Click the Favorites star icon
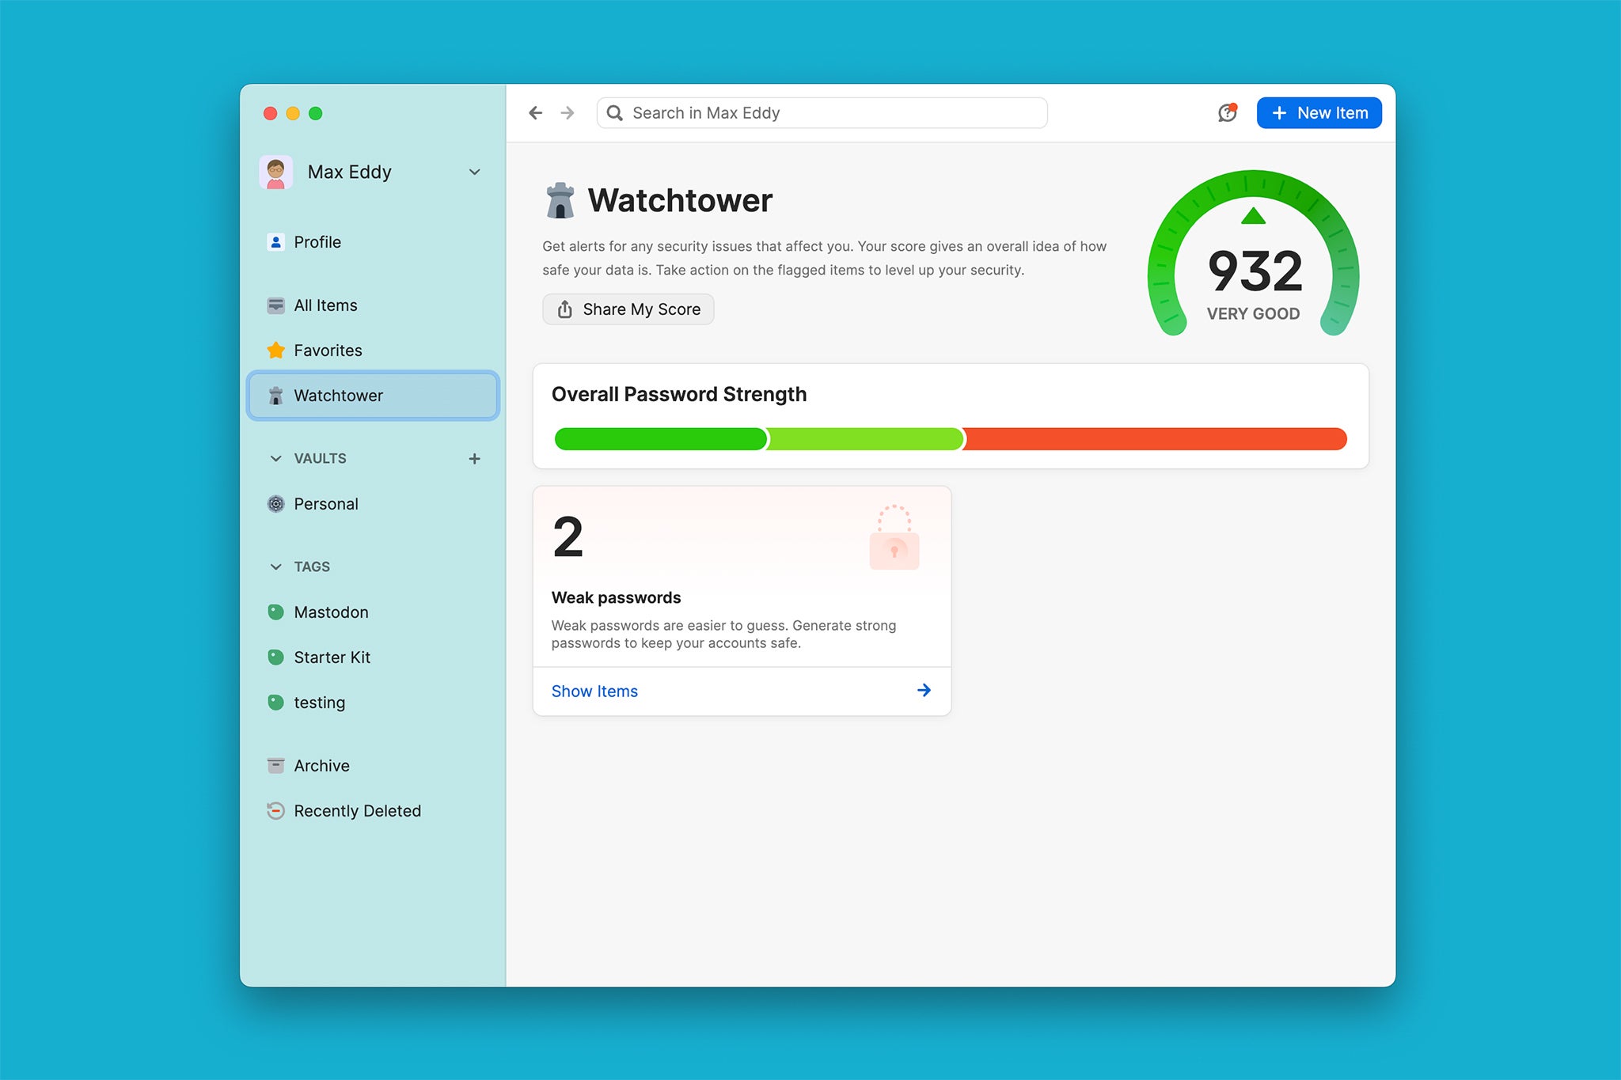The height and width of the screenshot is (1080, 1621). pyautogui.click(x=275, y=350)
